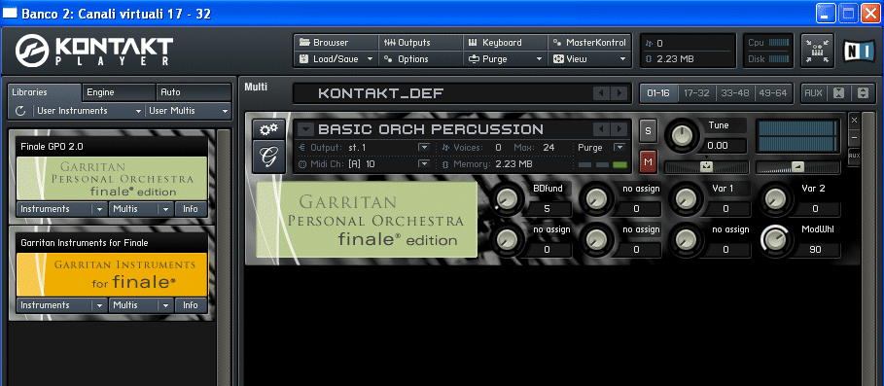The height and width of the screenshot is (386, 884).
Task: Open Instruments of Garritan Instruments for Finale
Action: (x=61, y=305)
